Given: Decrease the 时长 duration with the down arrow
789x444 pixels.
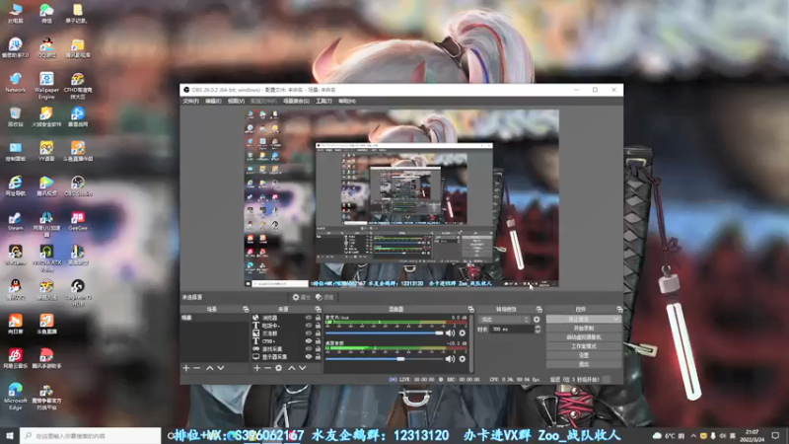Looking at the screenshot, I should 538,332.
